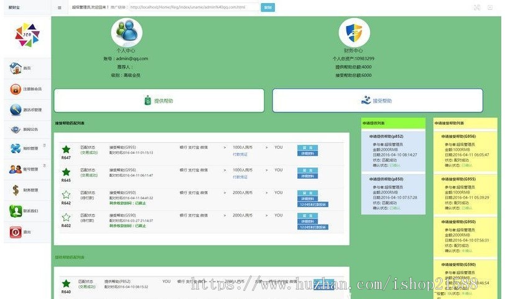Open the two-people account management icon
Screen dimensions: 505x299
pyautogui.click(x=16, y=169)
